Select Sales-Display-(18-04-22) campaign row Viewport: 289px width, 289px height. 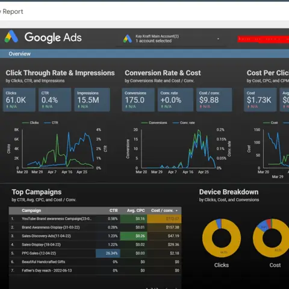[x=95, y=244]
